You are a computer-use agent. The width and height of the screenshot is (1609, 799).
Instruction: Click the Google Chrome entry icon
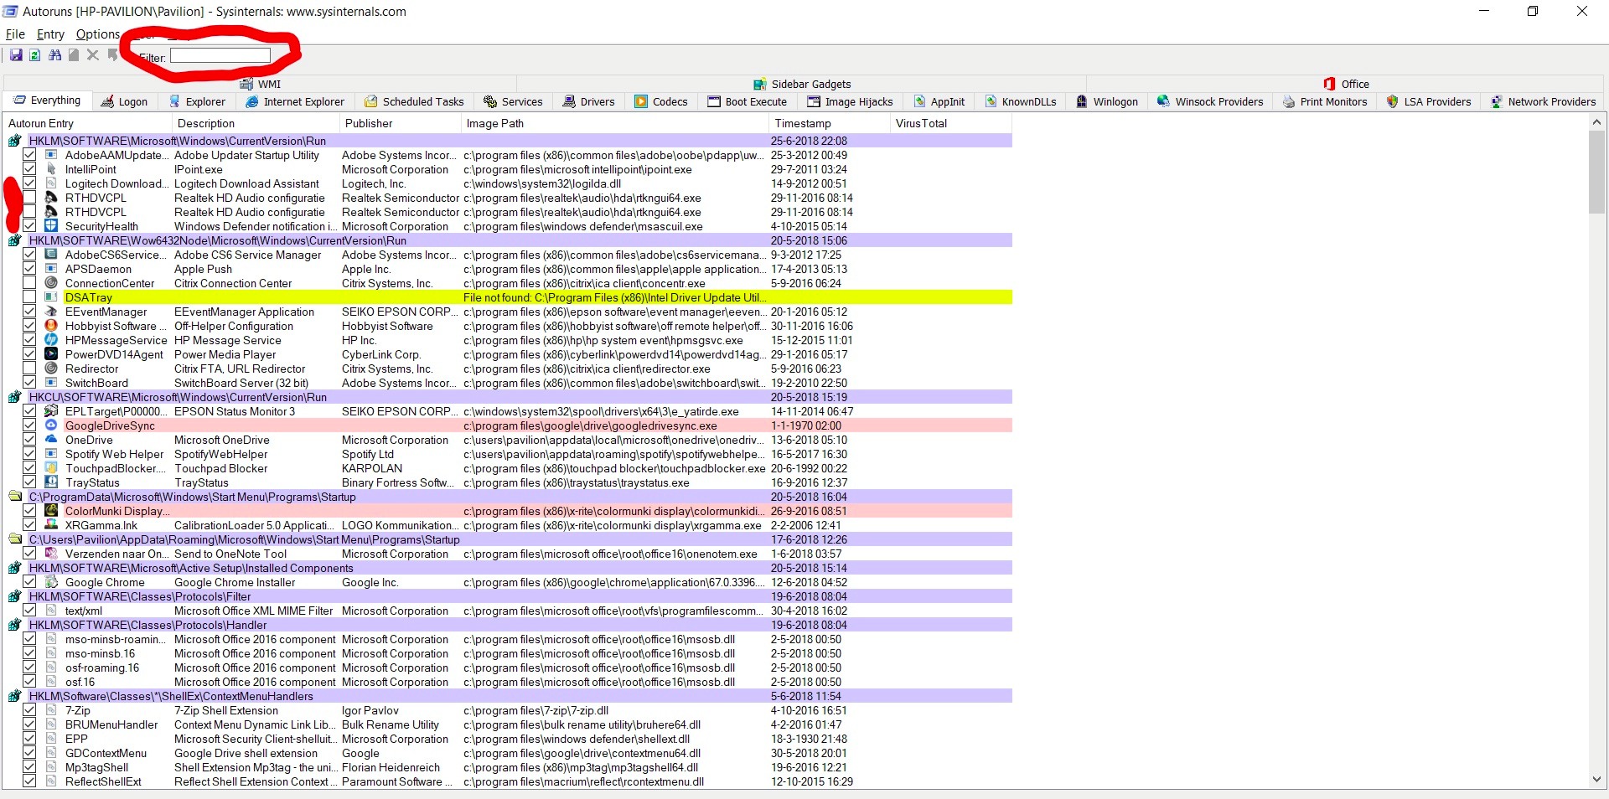click(51, 582)
